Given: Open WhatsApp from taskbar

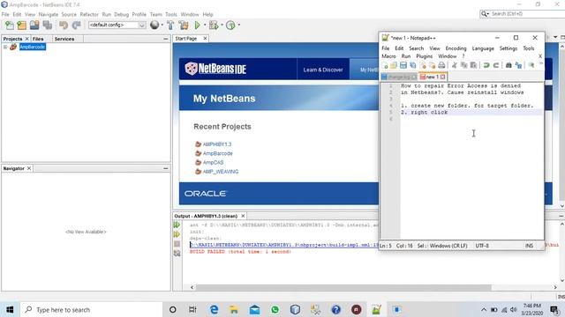Looking at the screenshot, I should coord(275,309).
